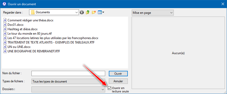This screenshot has width=227, height=94.
Task: Click icon of Le tour du monde file
Action: pyautogui.click(x=5, y=34)
